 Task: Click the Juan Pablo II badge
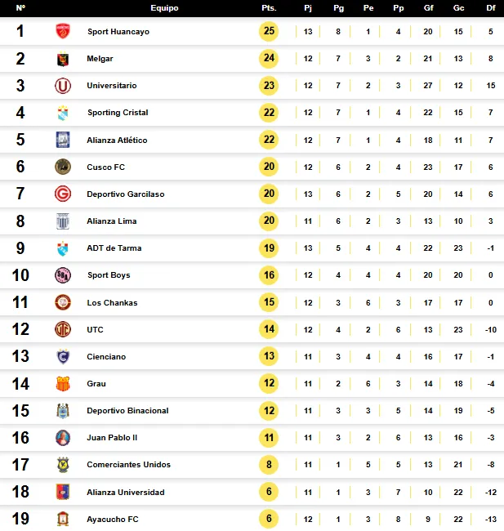click(63, 438)
